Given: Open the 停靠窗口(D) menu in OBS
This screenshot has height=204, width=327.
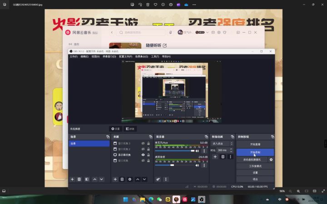Looking at the screenshot, I should 109,56.
